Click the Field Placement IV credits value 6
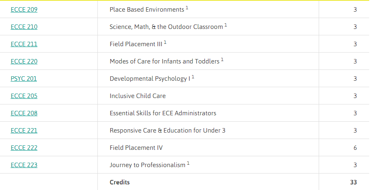The width and height of the screenshot is (370, 190). click(x=355, y=148)
